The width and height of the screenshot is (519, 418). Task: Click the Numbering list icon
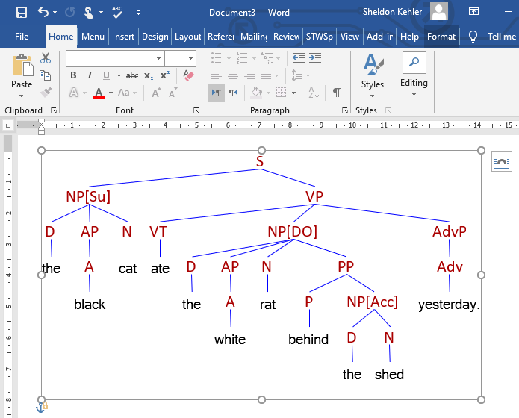pos(242,58)
